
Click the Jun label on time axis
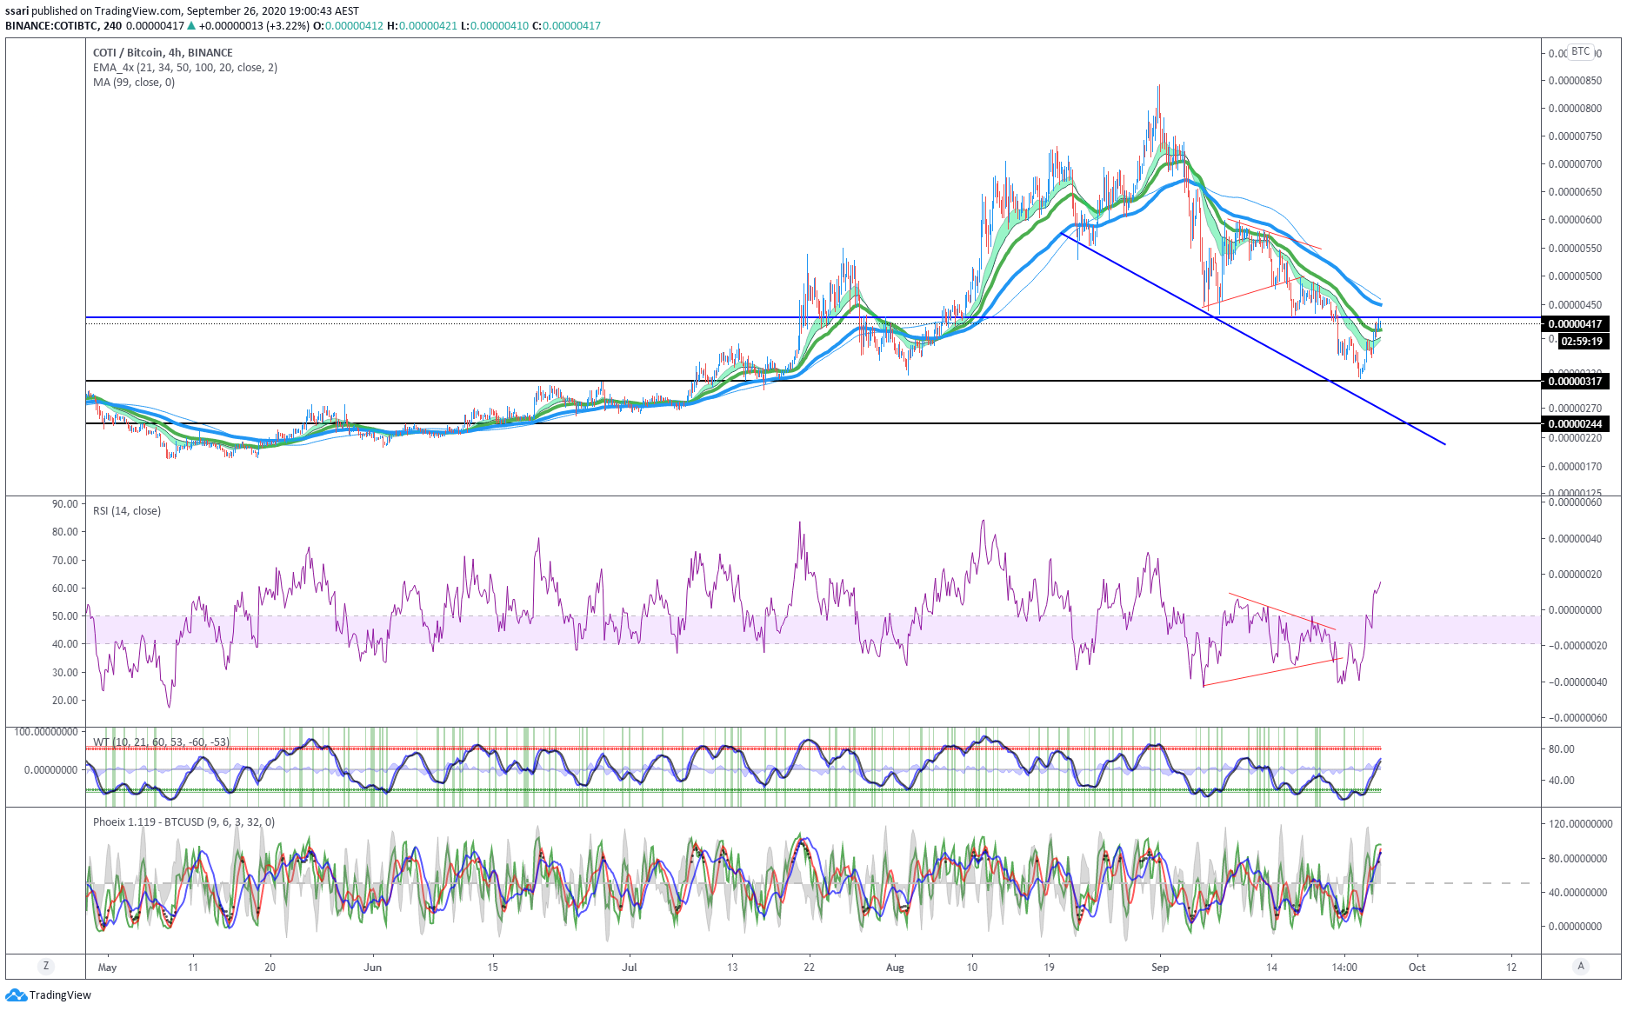click(x=373, y=967)
